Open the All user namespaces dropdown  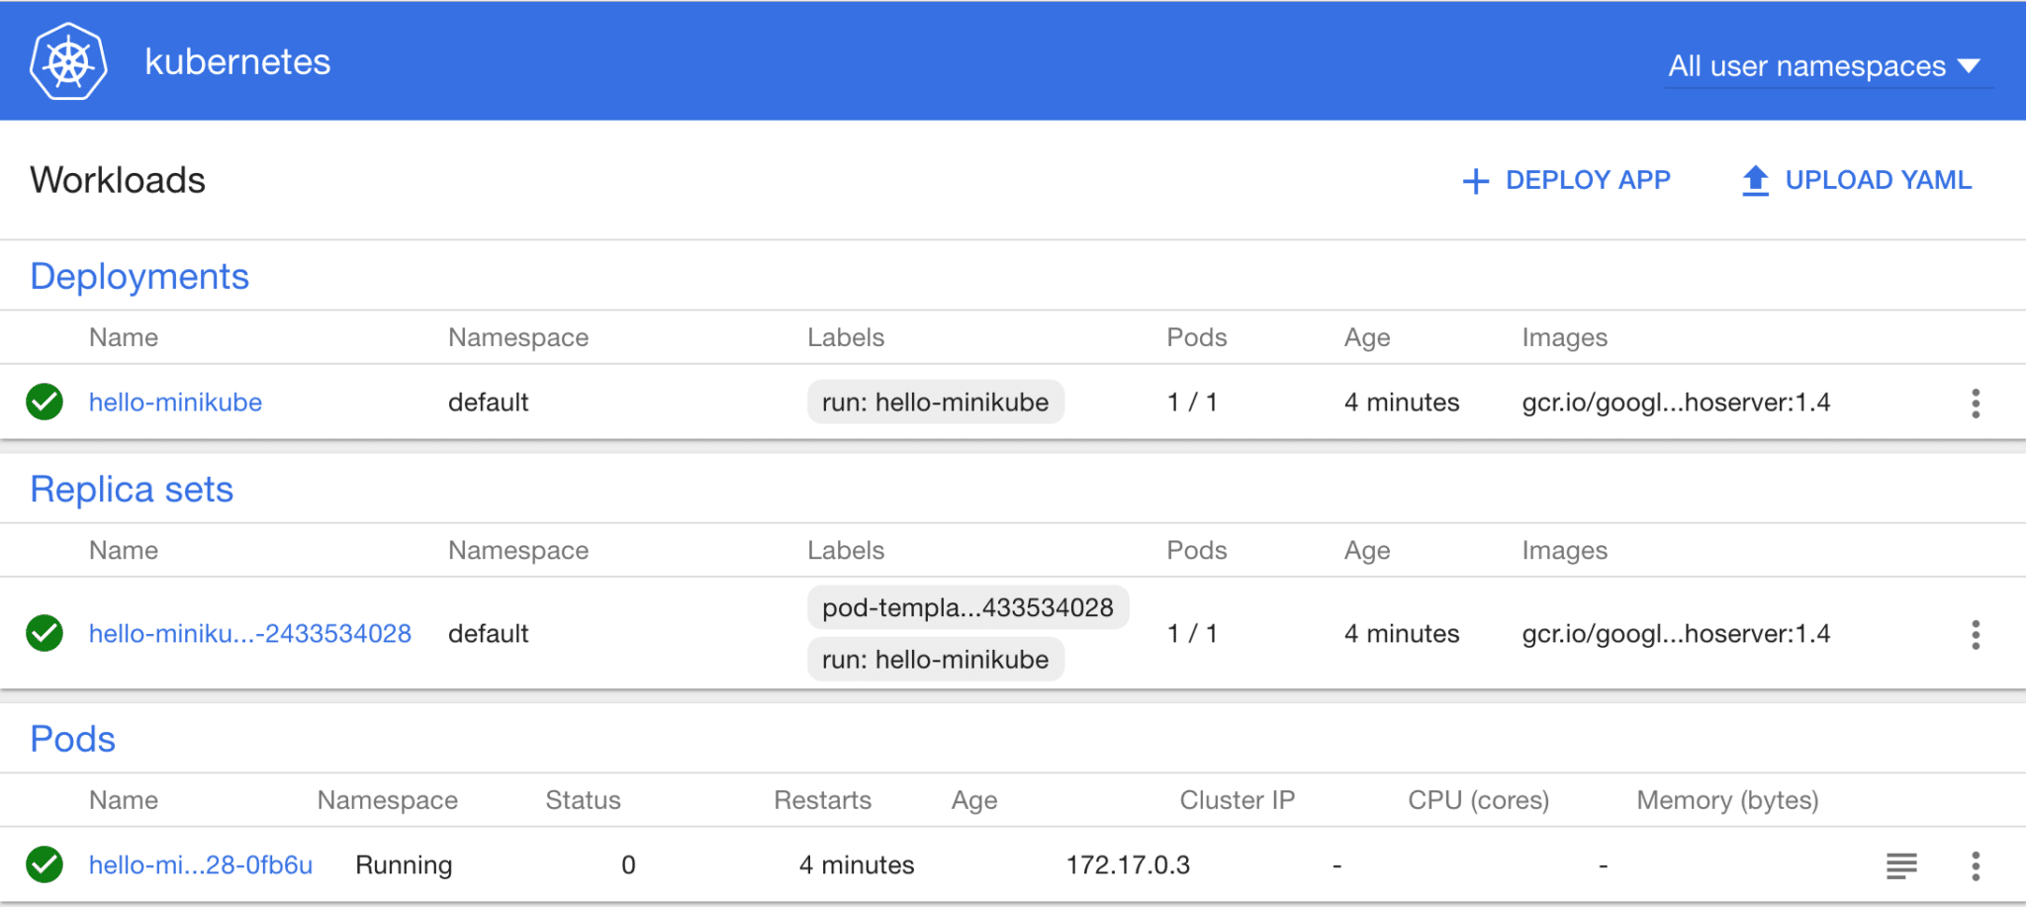tap(1828, 66)
